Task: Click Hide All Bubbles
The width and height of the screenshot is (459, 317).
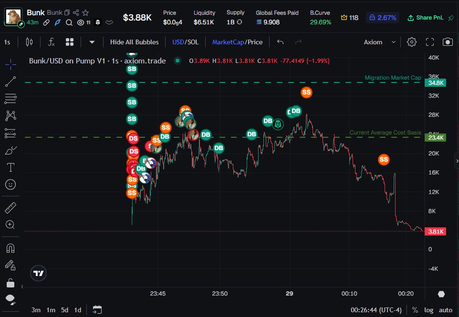Action: [x=135, y=42]
